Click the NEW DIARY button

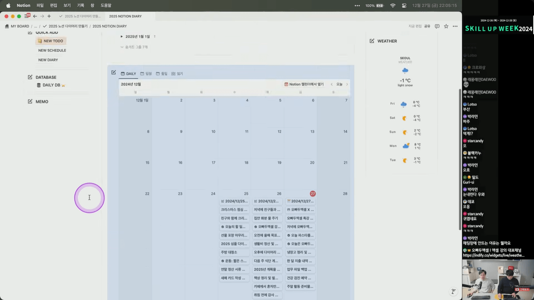(48, 60)
